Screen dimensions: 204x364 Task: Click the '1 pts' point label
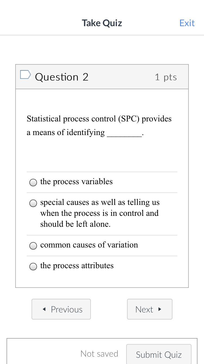point(166,77)
